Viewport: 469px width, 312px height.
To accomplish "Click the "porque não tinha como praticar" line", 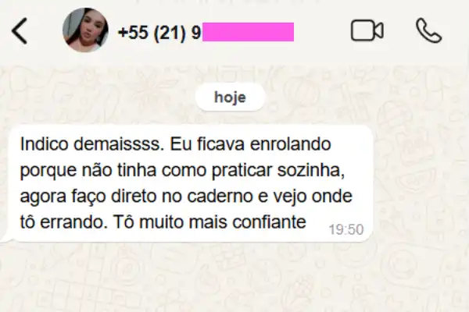I will (147, 171).
